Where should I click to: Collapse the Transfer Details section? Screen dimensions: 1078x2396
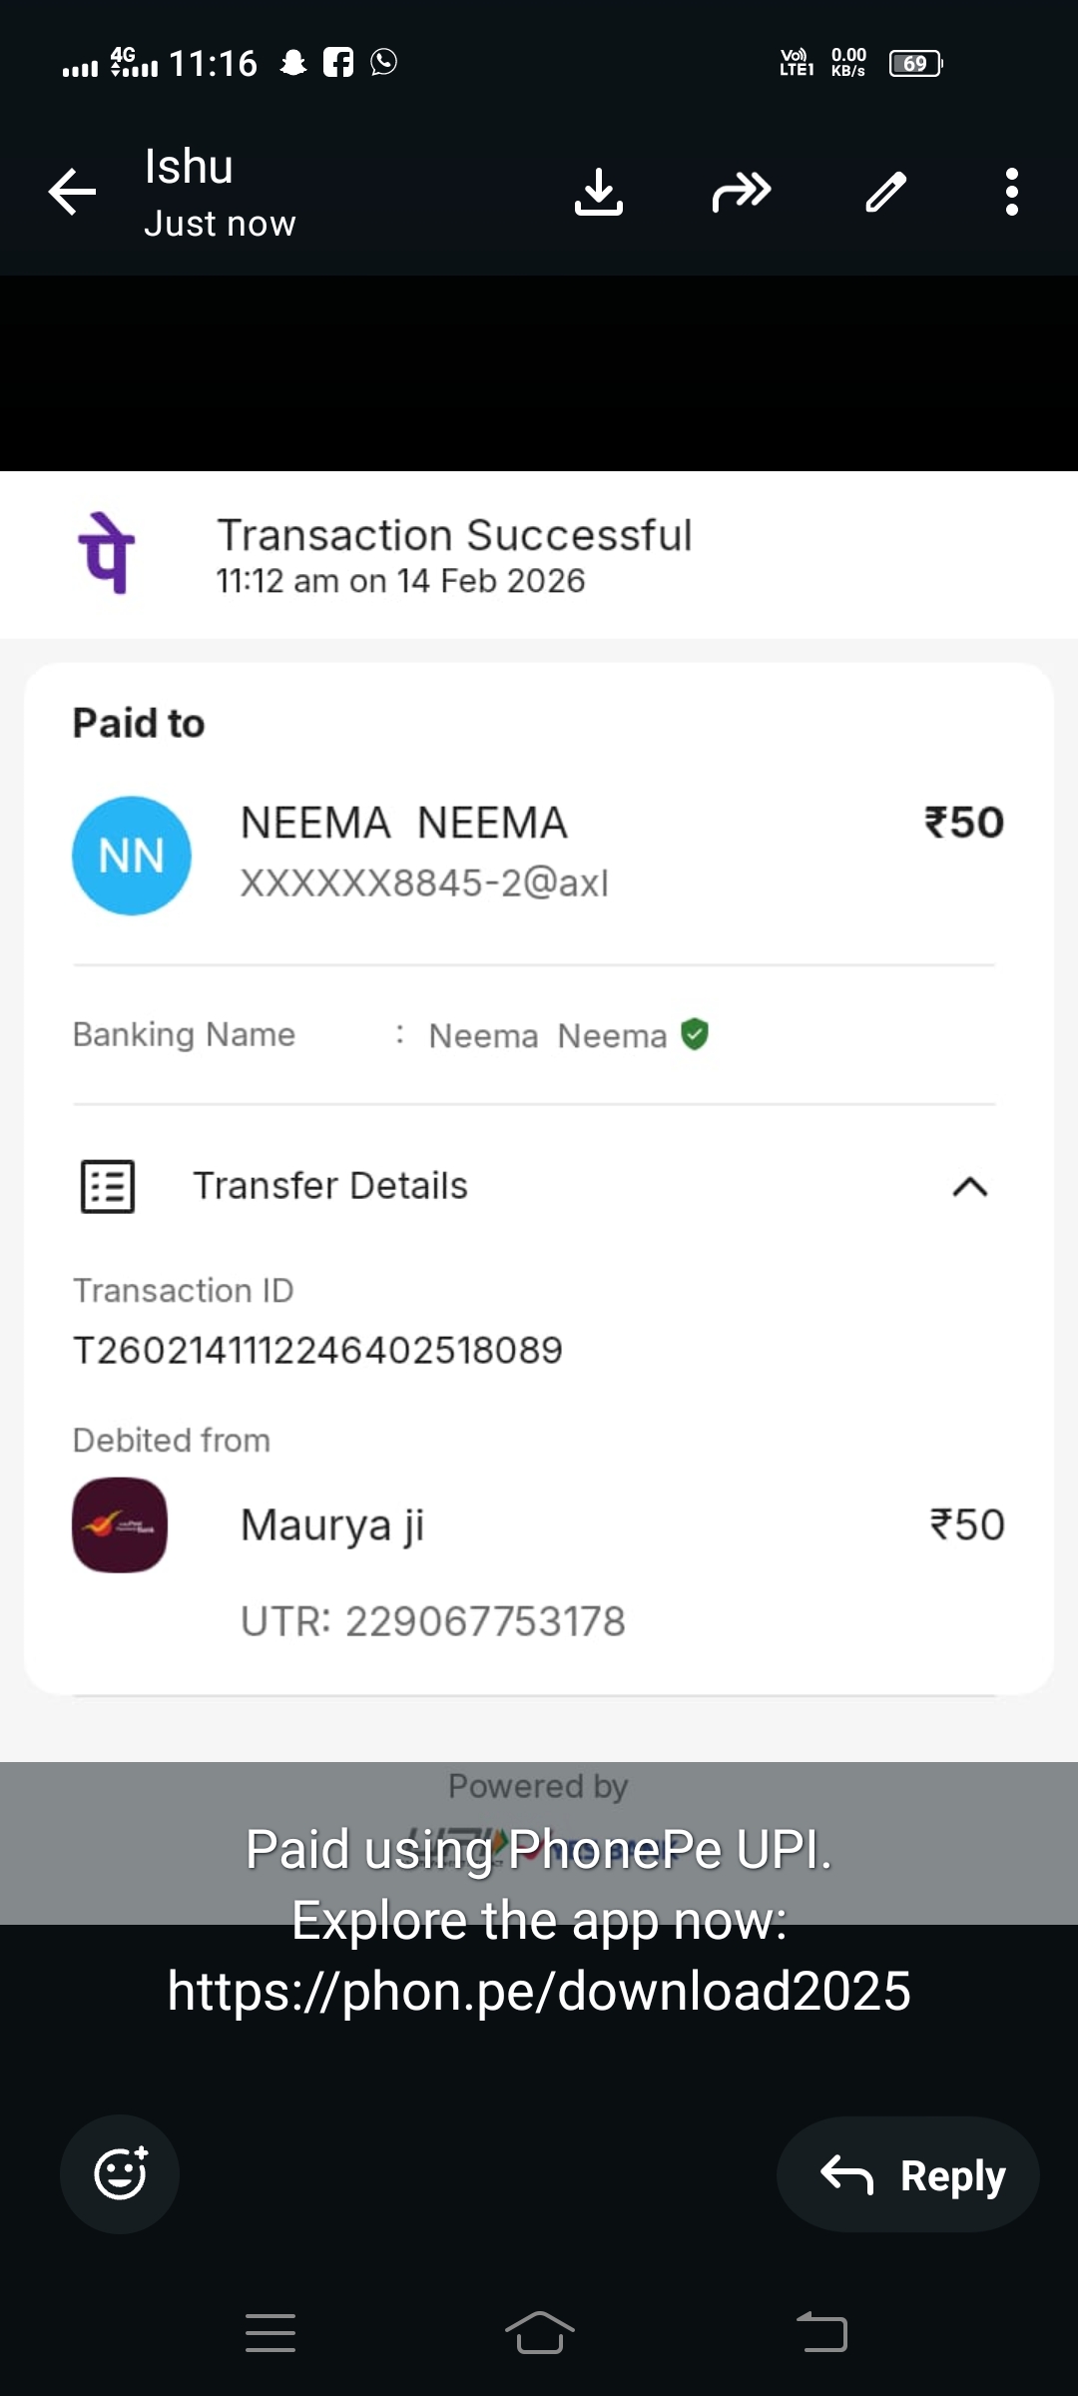click(x=969, y=1186)
